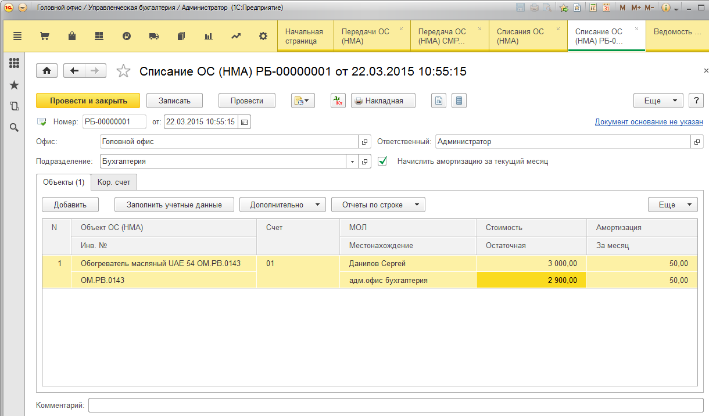This screenshot has width=709, height=416.
Task: Open the trend line analytics section
Action: pos(236,36)
